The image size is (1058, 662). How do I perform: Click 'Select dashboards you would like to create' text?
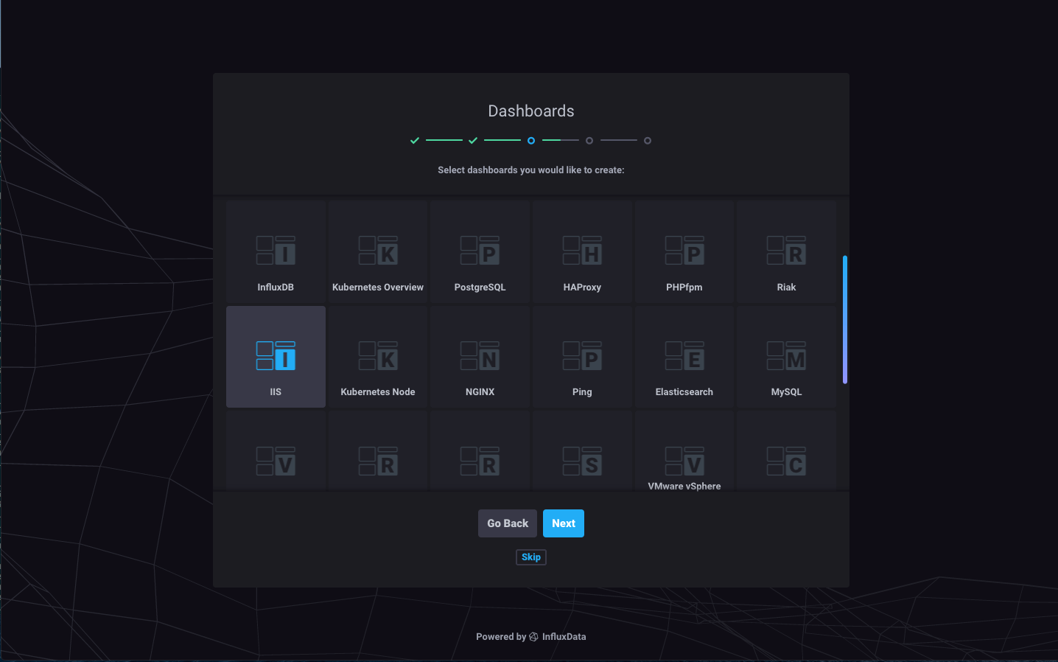pyautogui.click(x=531, y=170)
